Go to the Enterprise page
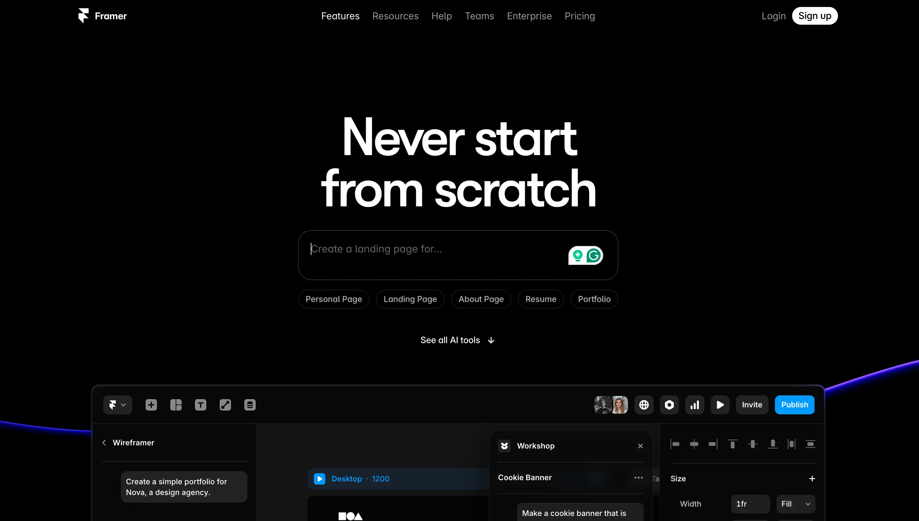This screenshot has width=919, height=521. [529, 16]
